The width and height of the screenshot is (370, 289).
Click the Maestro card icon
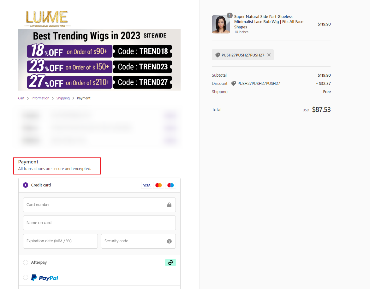(x=170, y=185)
